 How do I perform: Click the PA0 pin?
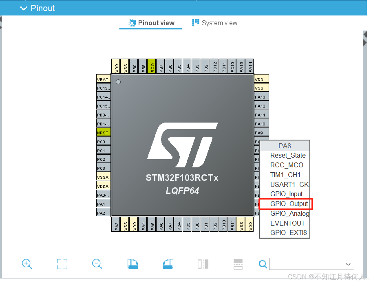104,194
